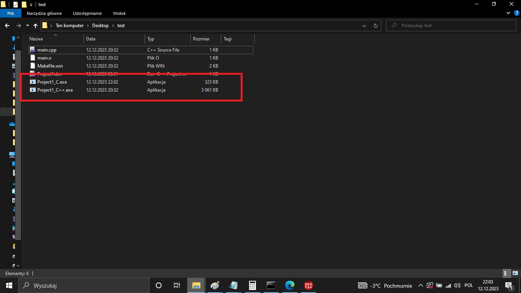
Task: Expand the ribbon with the chevron
Action: point(508,13)
